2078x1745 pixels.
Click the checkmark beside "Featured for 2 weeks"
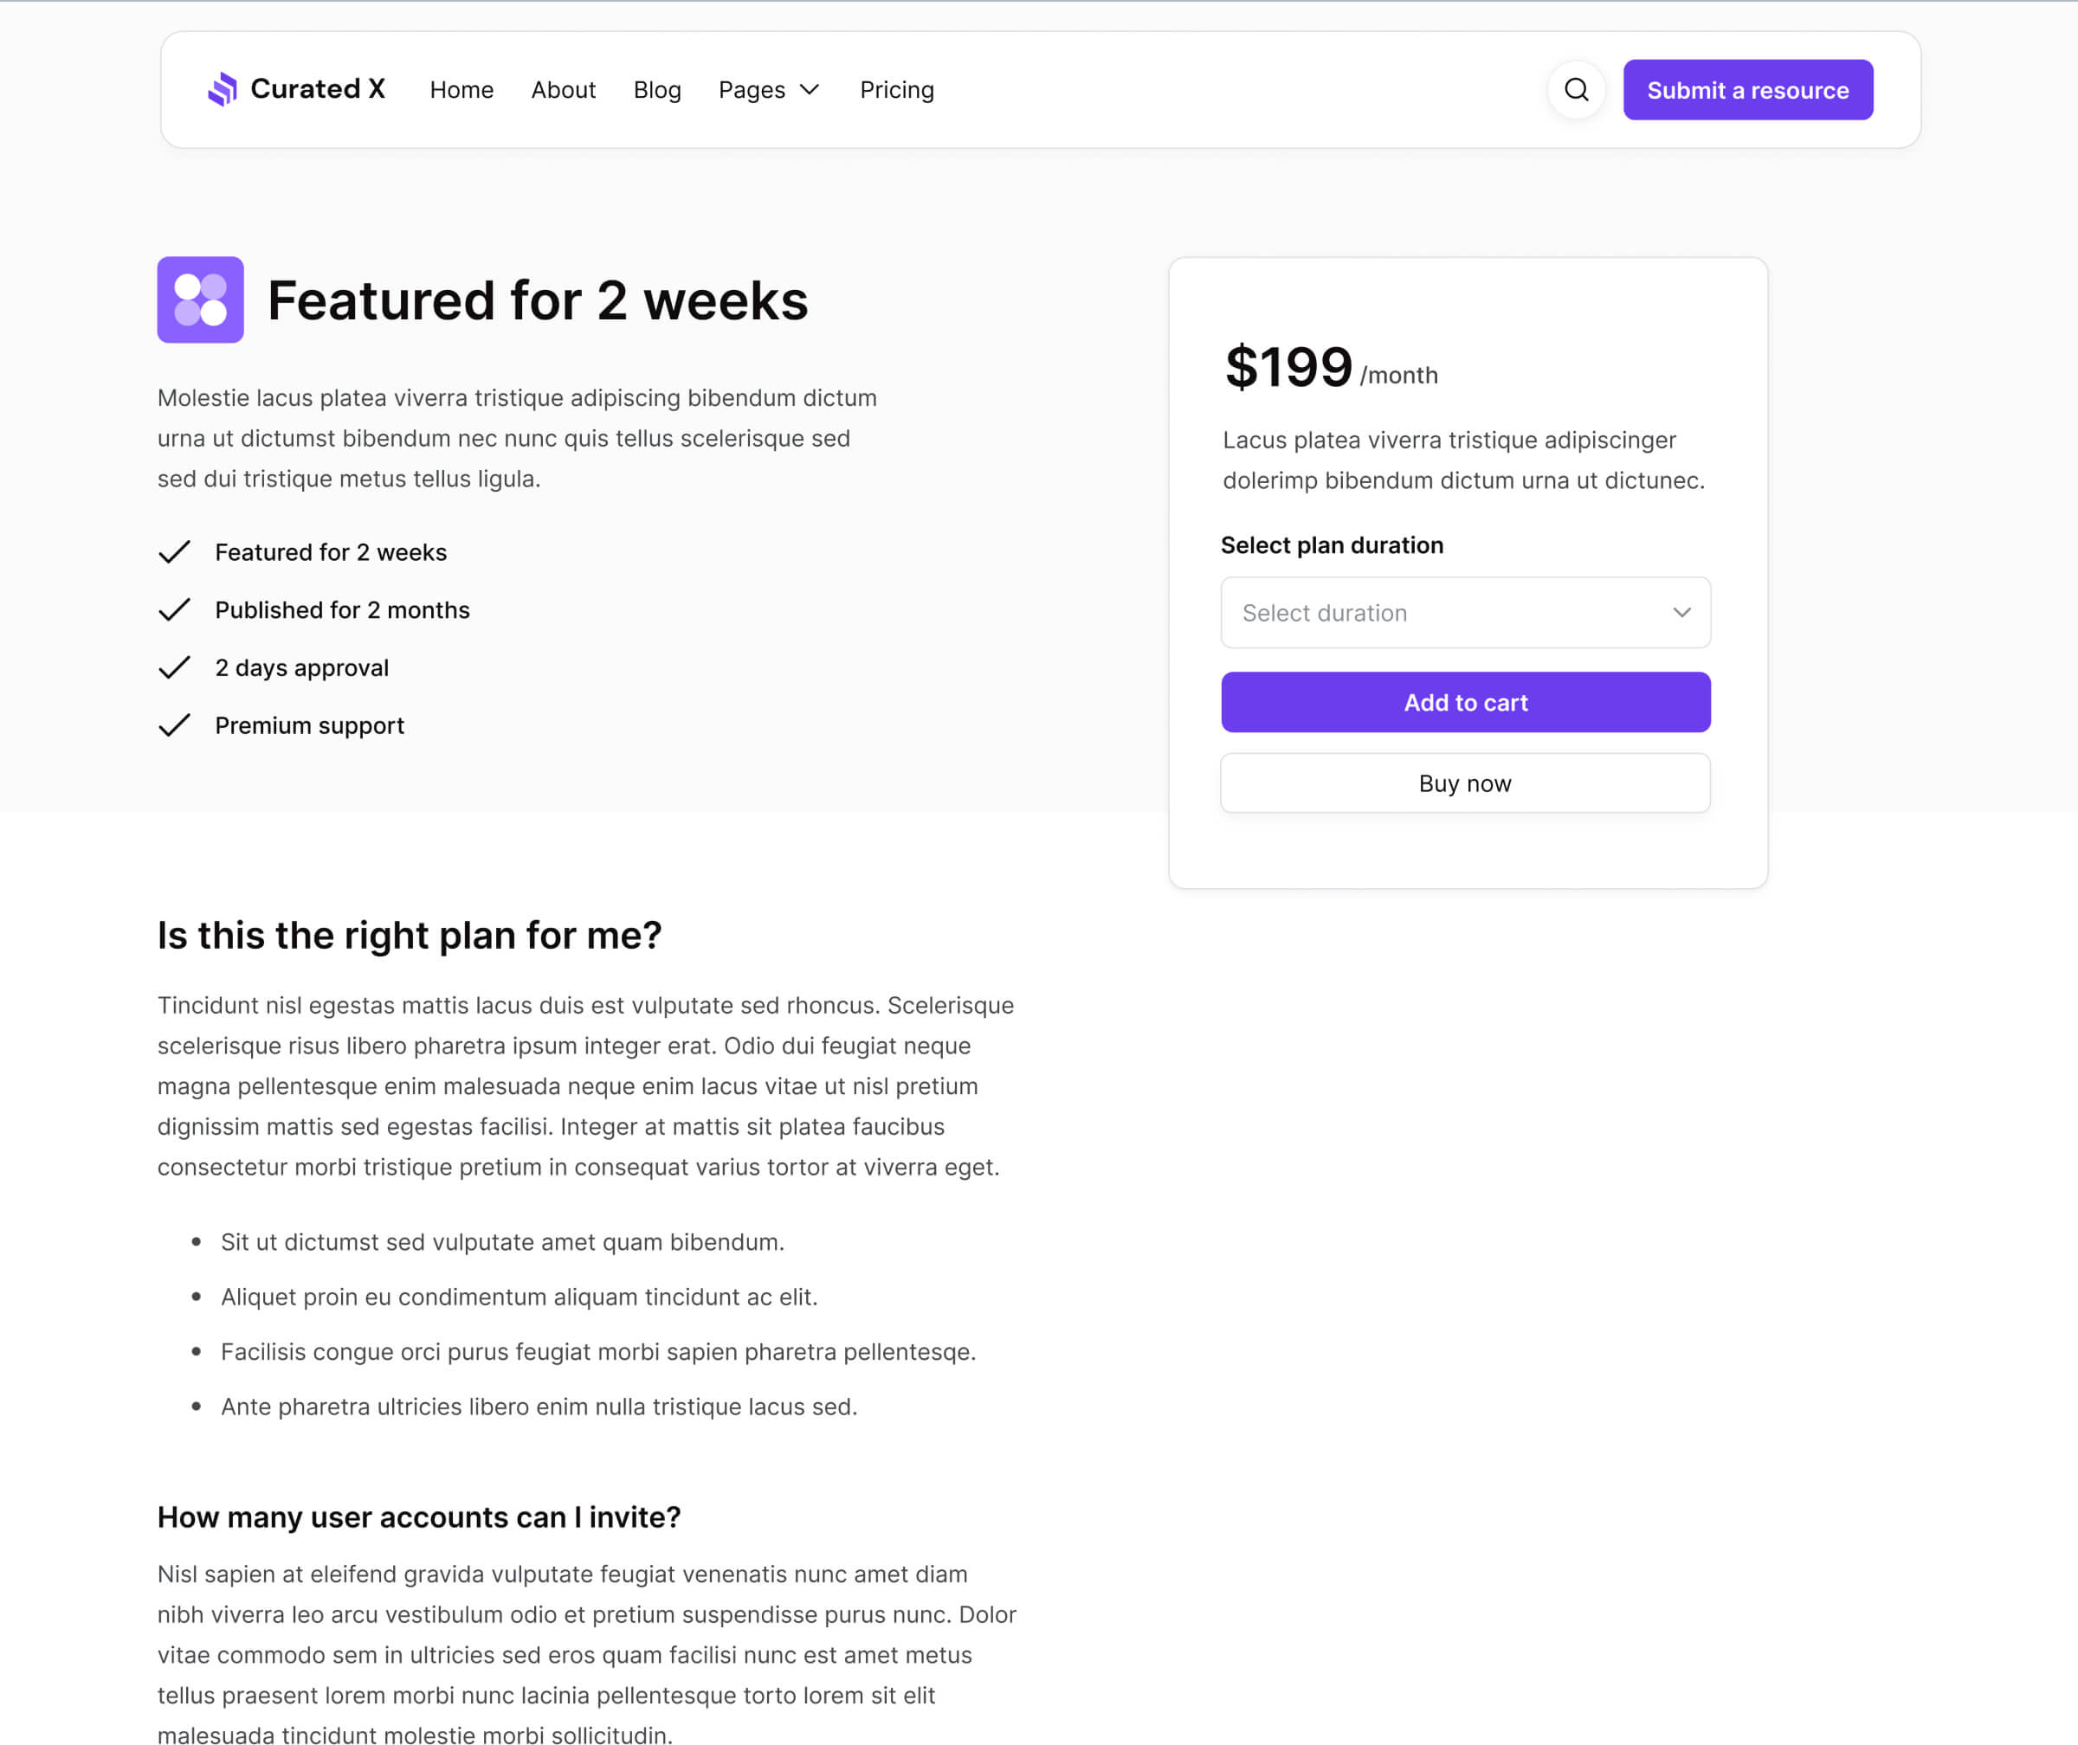click(174, 552)
